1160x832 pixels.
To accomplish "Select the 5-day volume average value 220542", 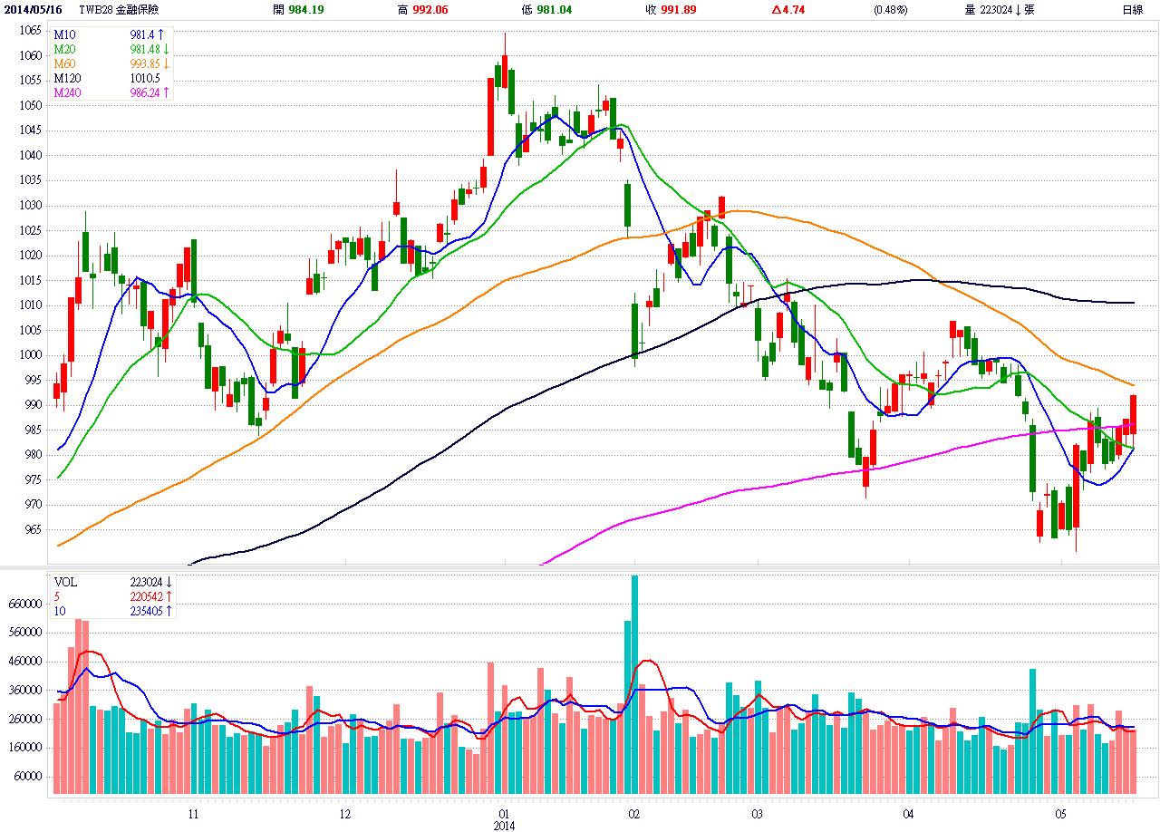I will pyautogui.click(x=147, y=596).
